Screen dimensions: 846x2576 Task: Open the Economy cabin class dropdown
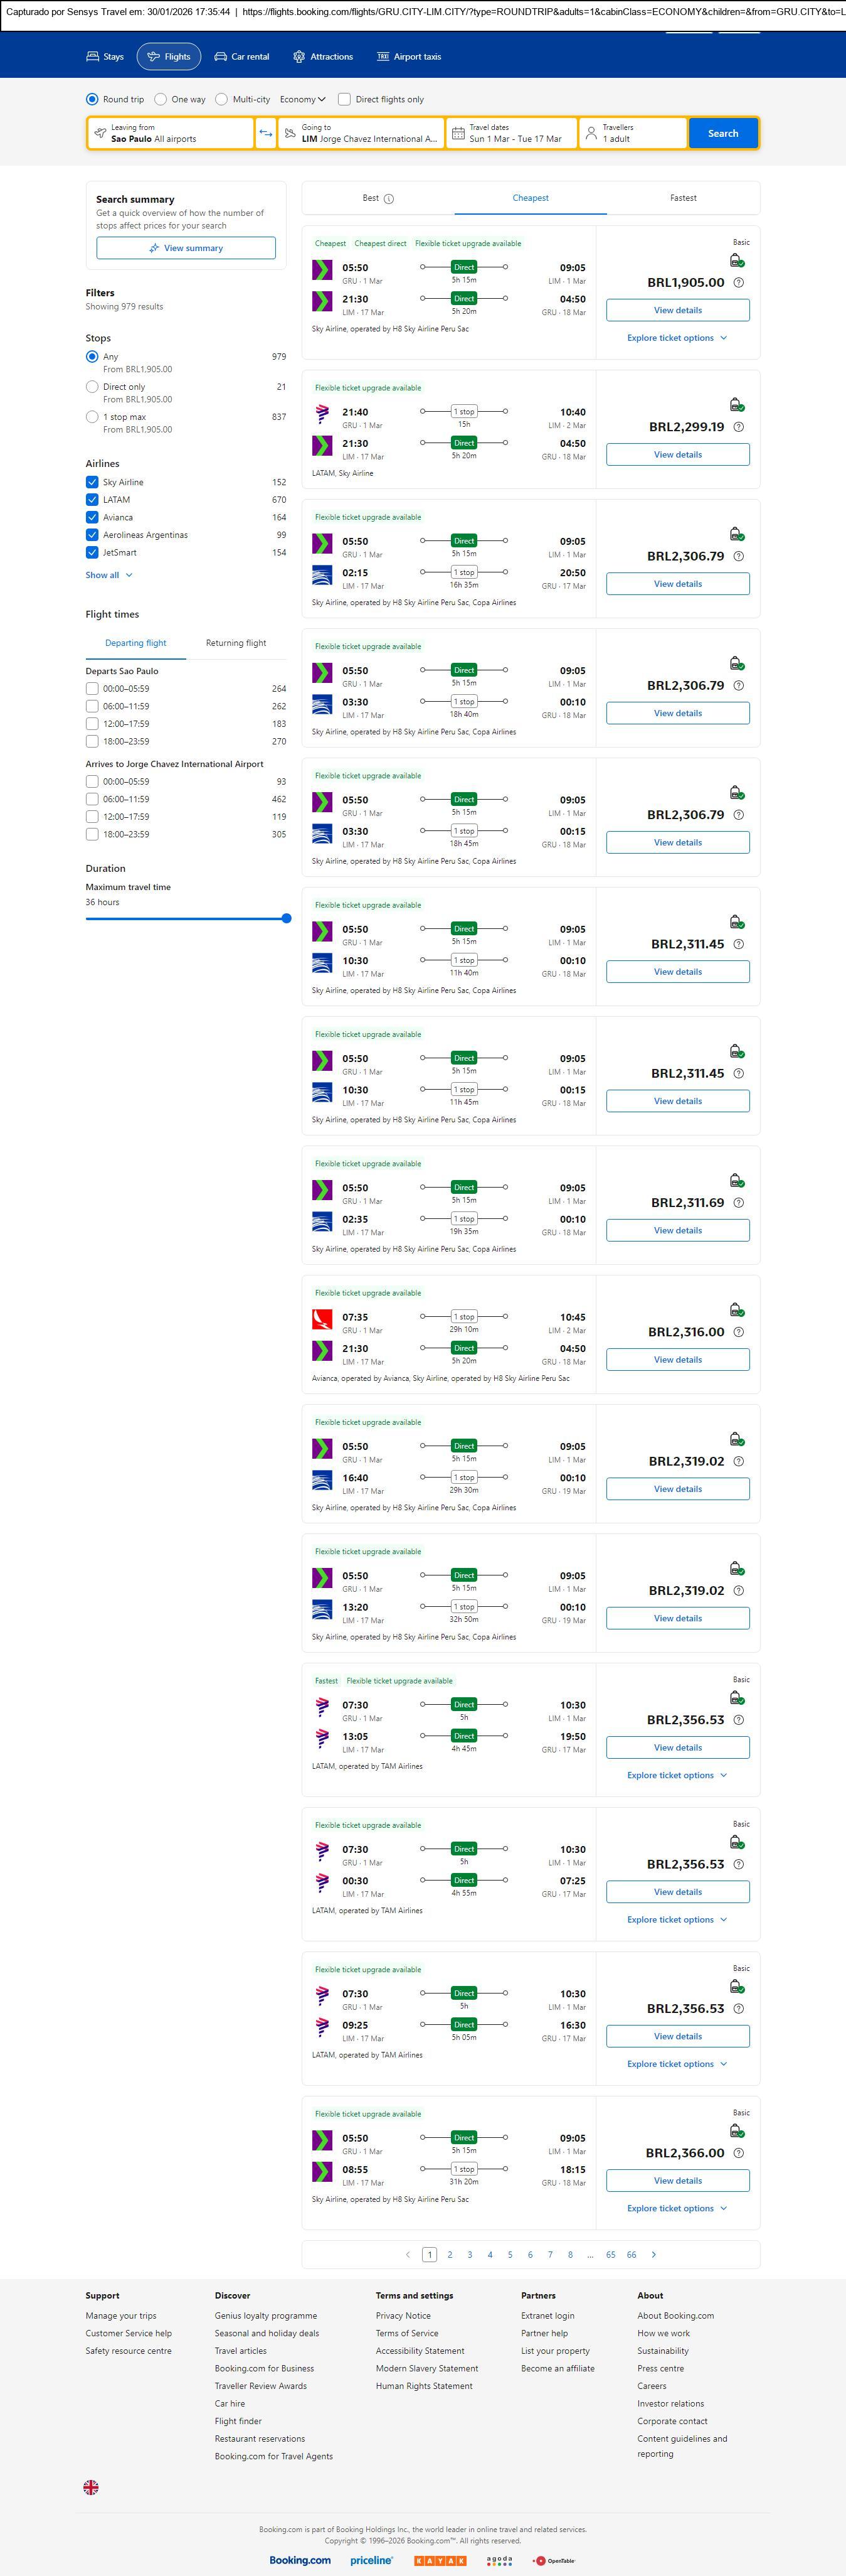(x=303, y=99)
